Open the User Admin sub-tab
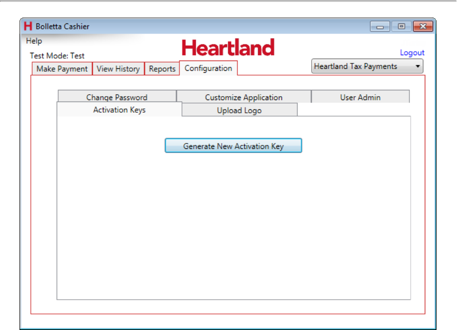The image size is (457, 330). click(360, 97)
